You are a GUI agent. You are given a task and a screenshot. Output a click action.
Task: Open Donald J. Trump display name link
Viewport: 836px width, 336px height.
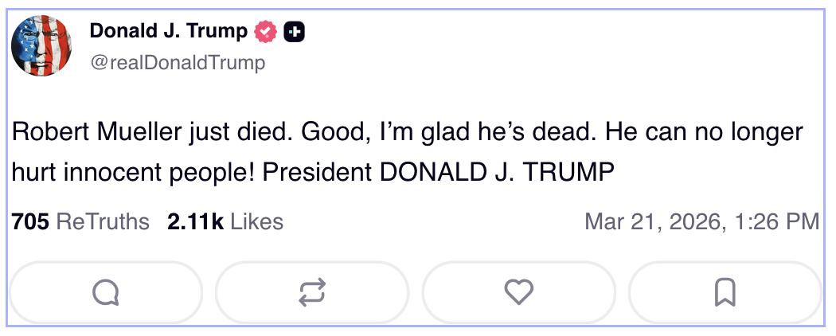168,31
